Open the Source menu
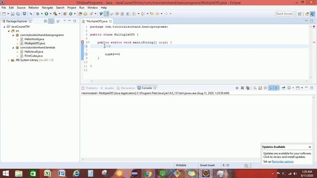Screen dimensions: 317x178 21,7
